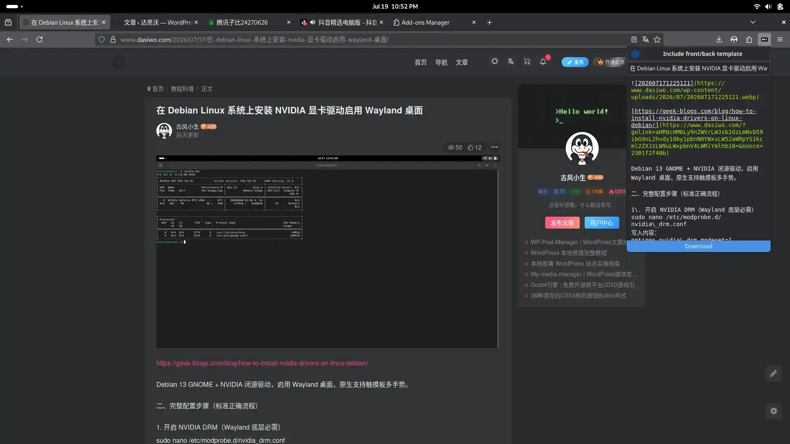Show site security lock info
The height and width of the screenshot is (444, 790).
113,39
